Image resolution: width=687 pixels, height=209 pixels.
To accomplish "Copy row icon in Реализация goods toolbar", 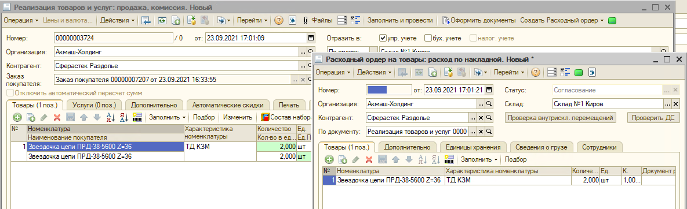I will (31, 117).
